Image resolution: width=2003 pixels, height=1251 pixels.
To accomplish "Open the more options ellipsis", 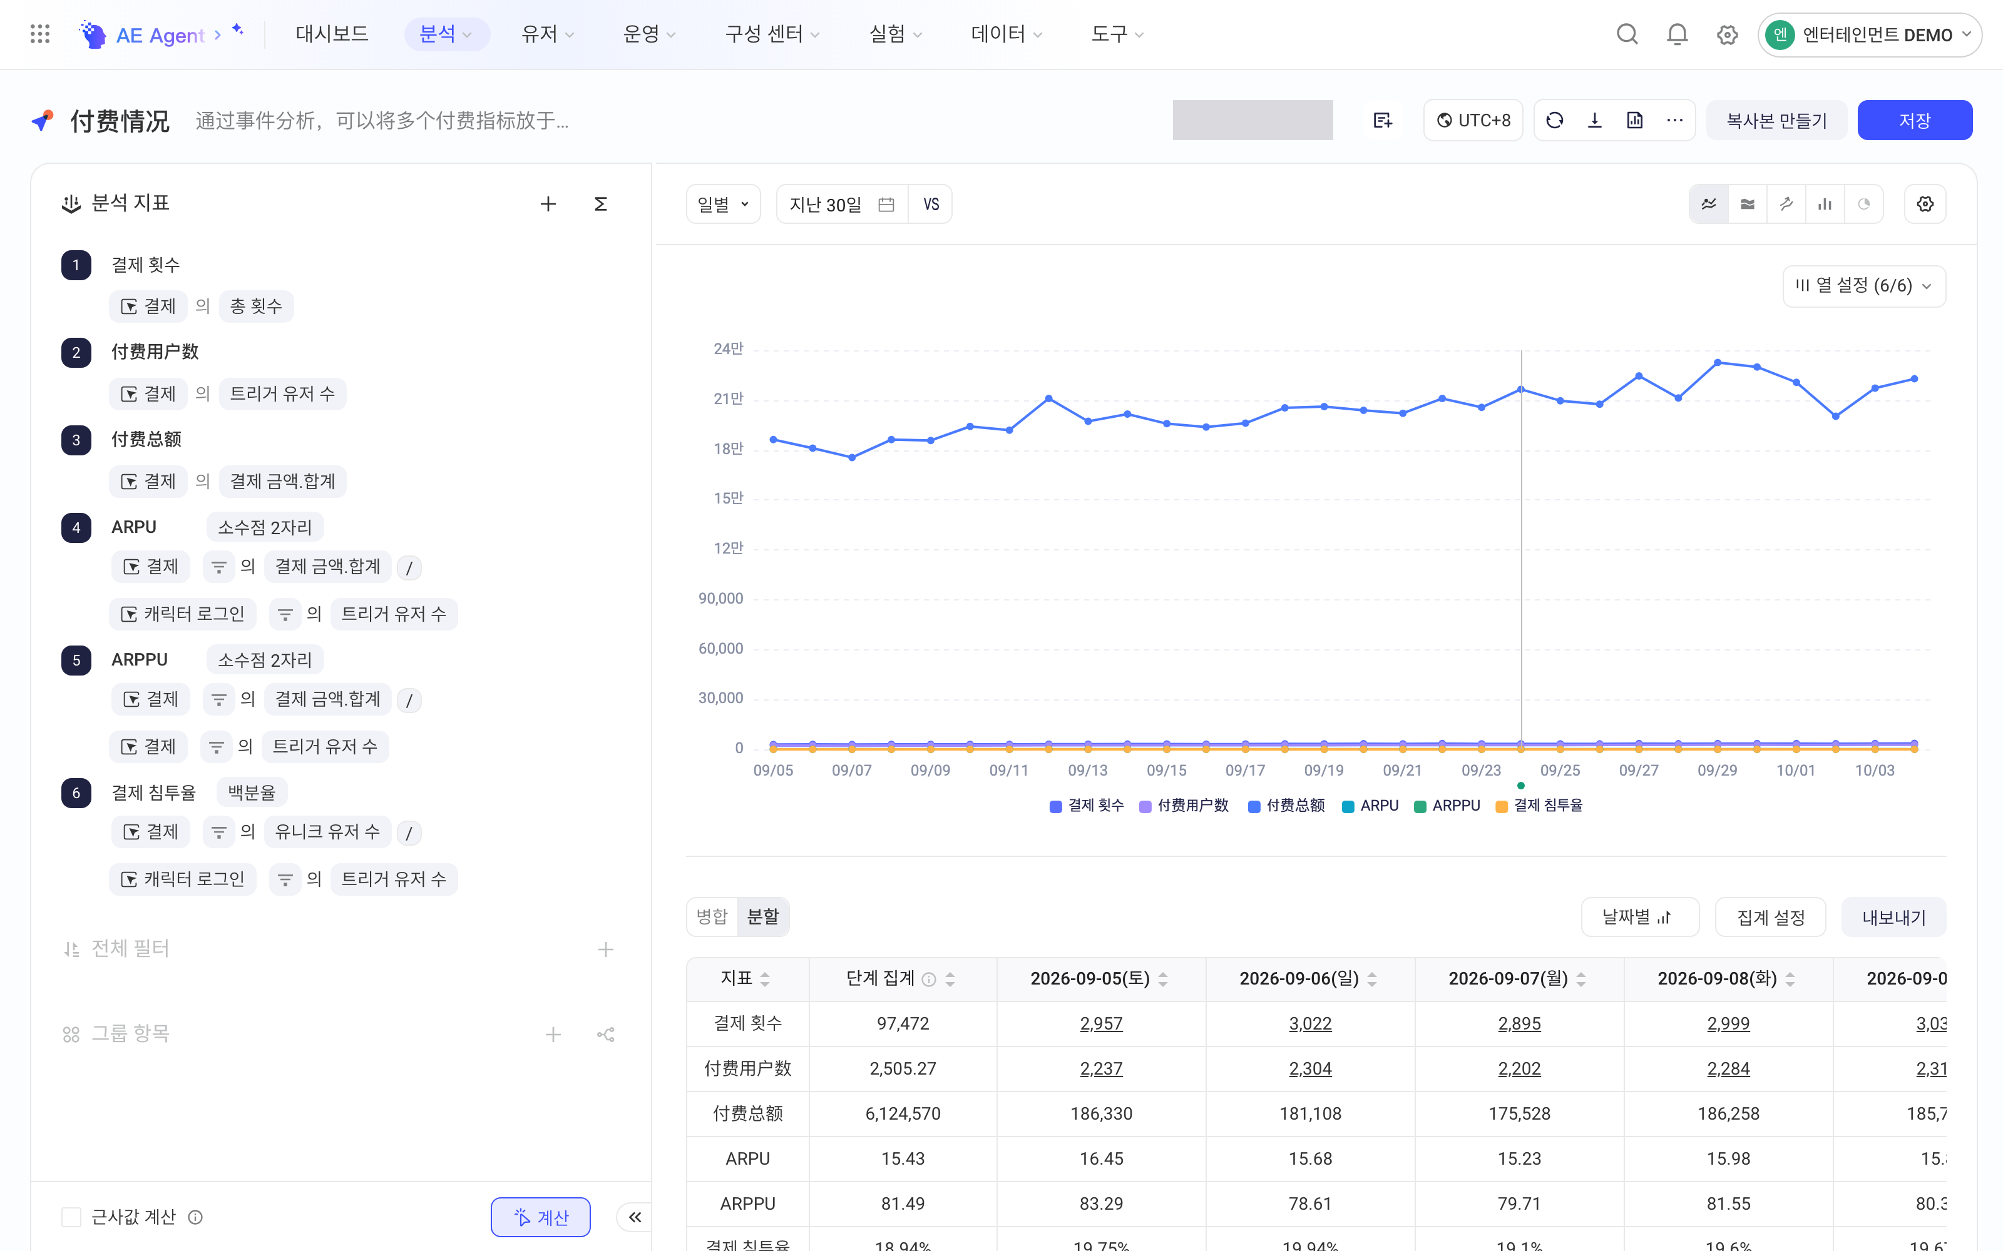I will 1674,121.
